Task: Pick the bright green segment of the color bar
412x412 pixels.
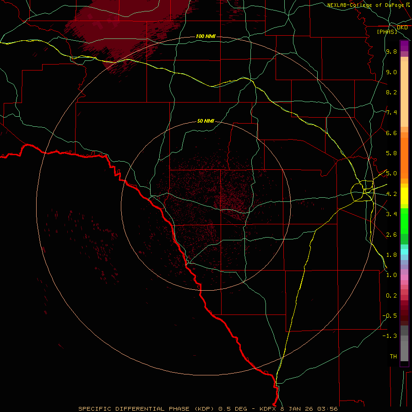Action: point(404,221)
